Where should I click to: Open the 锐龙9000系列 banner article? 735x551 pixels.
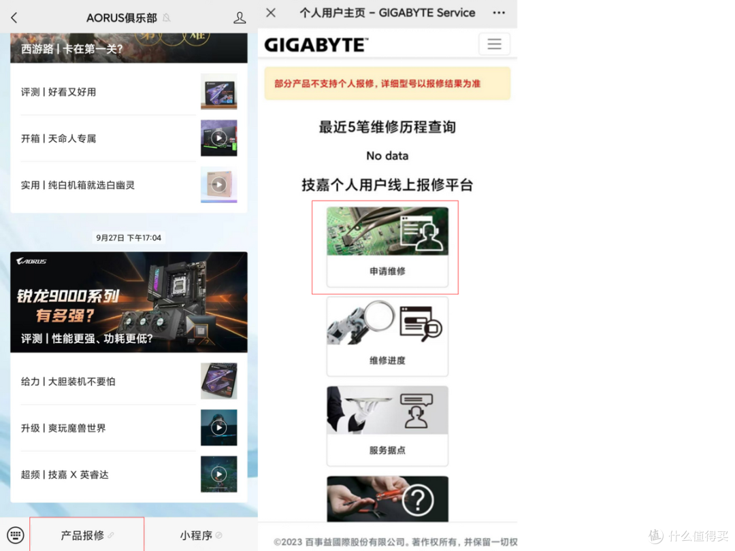[x=129, y=302]
